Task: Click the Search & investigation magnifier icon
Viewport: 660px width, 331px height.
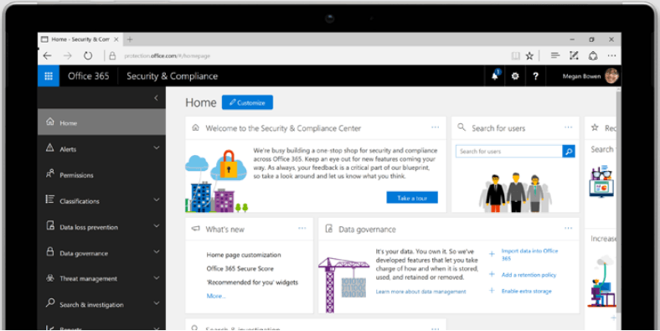Action: tap(50, 303)
